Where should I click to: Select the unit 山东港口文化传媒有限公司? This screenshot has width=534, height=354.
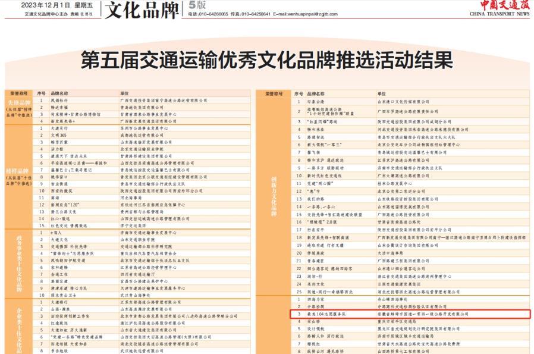(403, 102)
